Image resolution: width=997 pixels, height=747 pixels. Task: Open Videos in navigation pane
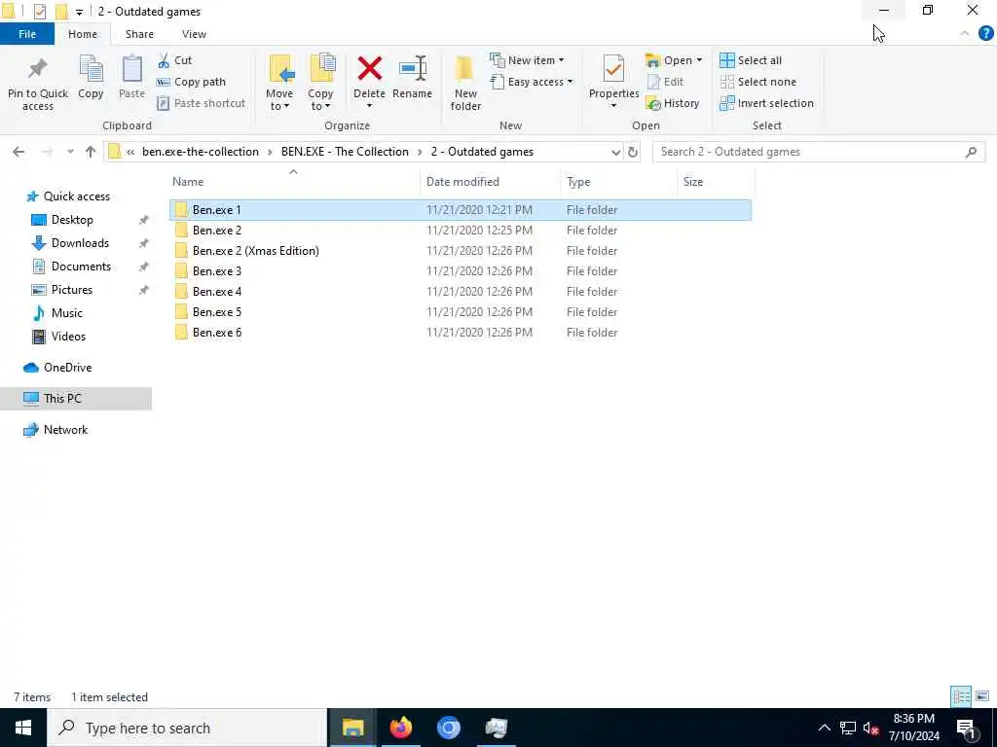click(x=68, y=337)
